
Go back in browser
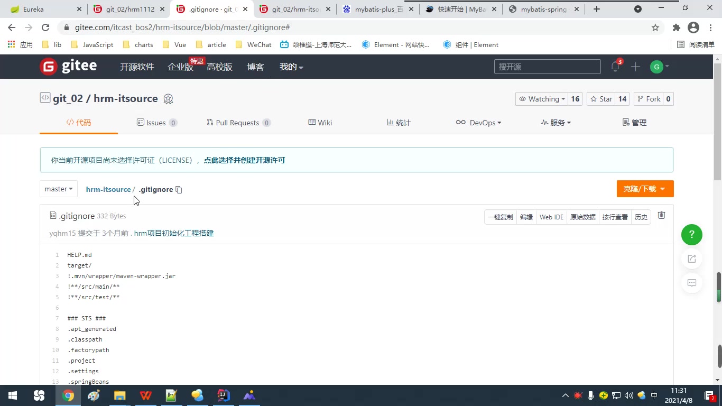click(x=12, y=27)
